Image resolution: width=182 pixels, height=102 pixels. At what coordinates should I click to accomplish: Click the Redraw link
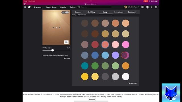pyautogui.click(x=67, y=58)
